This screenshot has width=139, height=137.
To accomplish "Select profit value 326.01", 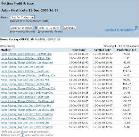I will point(126,97).
